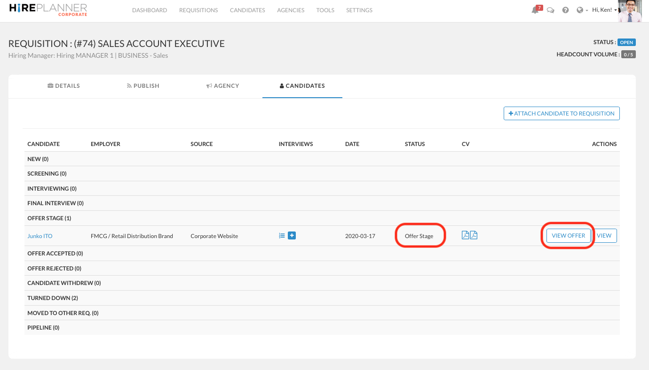Open the language globe dropdown
The image size is (649, 370).
tap(582, 10)
